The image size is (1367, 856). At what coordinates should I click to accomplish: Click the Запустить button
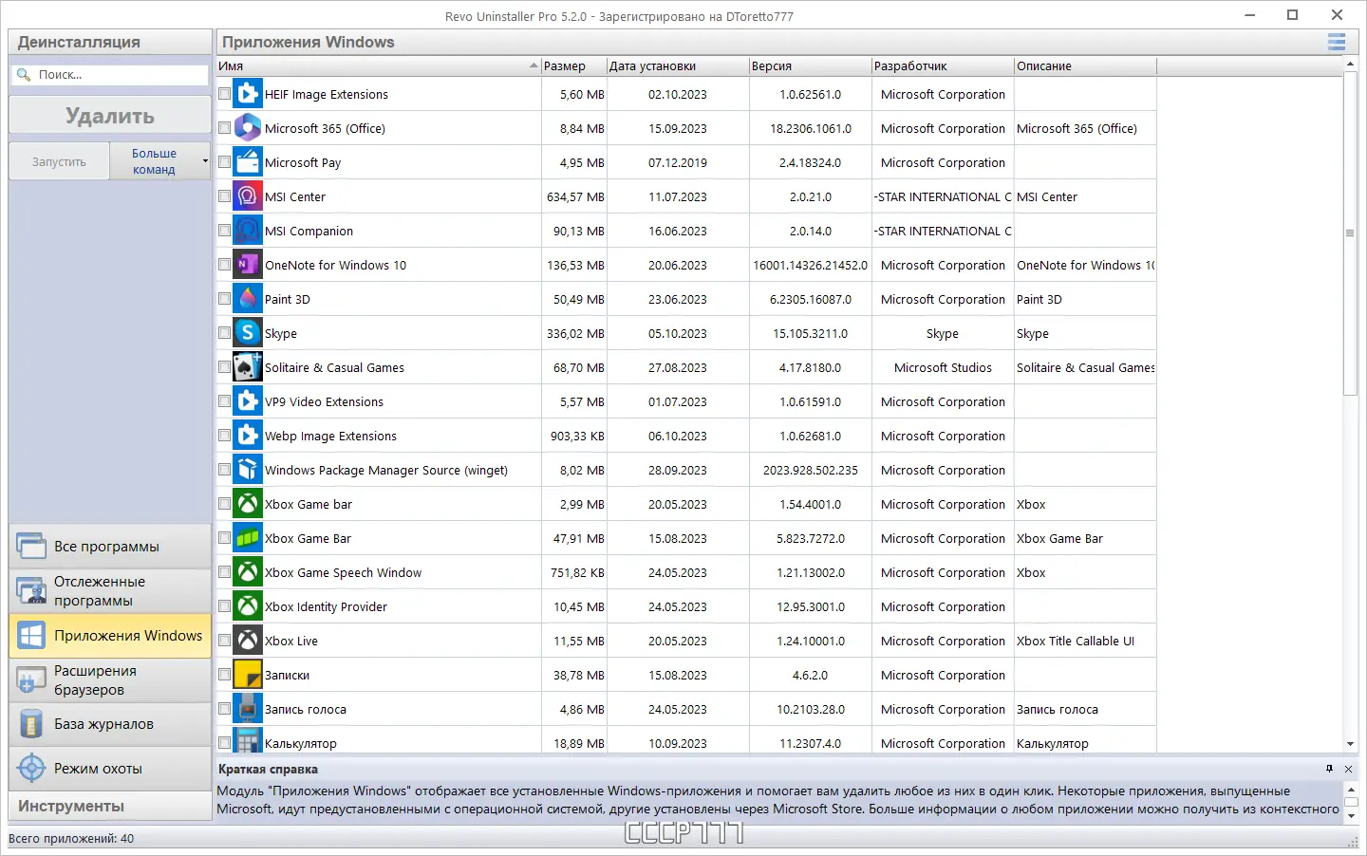click(59, 161)
